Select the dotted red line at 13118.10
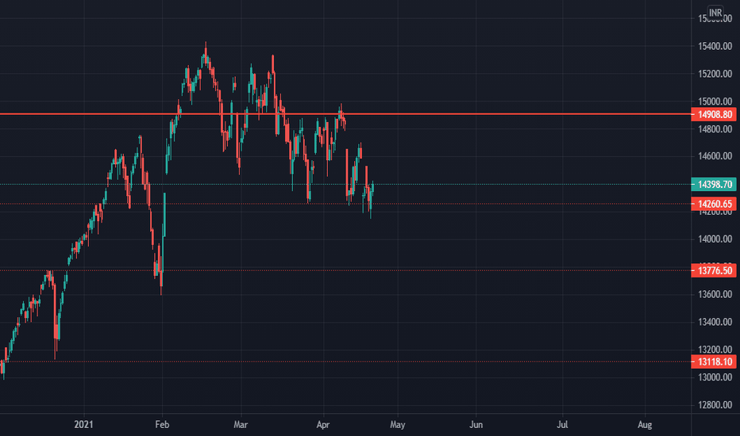 pos(345,361)
